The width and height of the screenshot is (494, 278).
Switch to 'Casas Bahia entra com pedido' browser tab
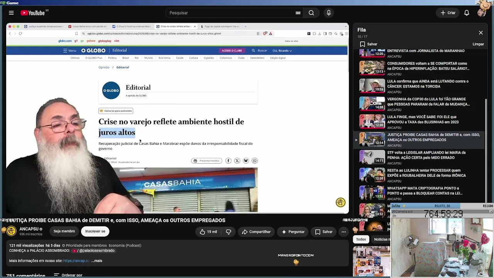(x=88, y=27)
